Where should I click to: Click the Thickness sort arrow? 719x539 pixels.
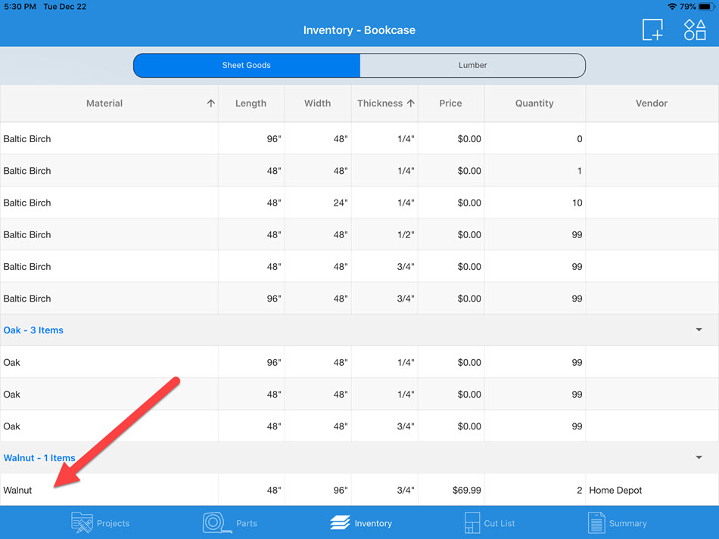pyautogui.click(x=411, y=103)
